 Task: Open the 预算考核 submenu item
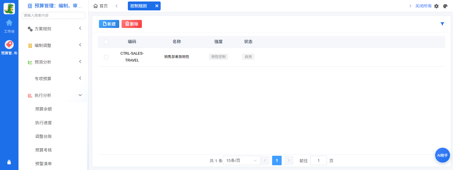coord(44,150)
